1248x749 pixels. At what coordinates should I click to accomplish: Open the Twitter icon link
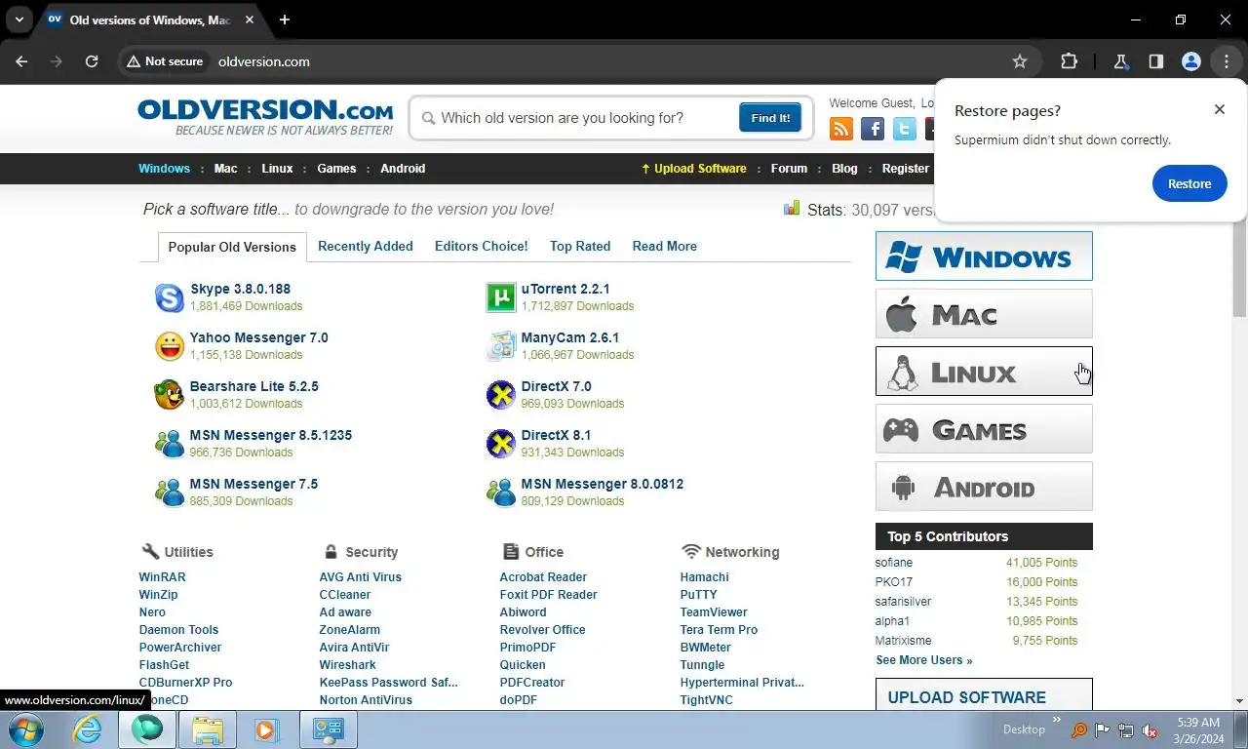coord(905,129)
